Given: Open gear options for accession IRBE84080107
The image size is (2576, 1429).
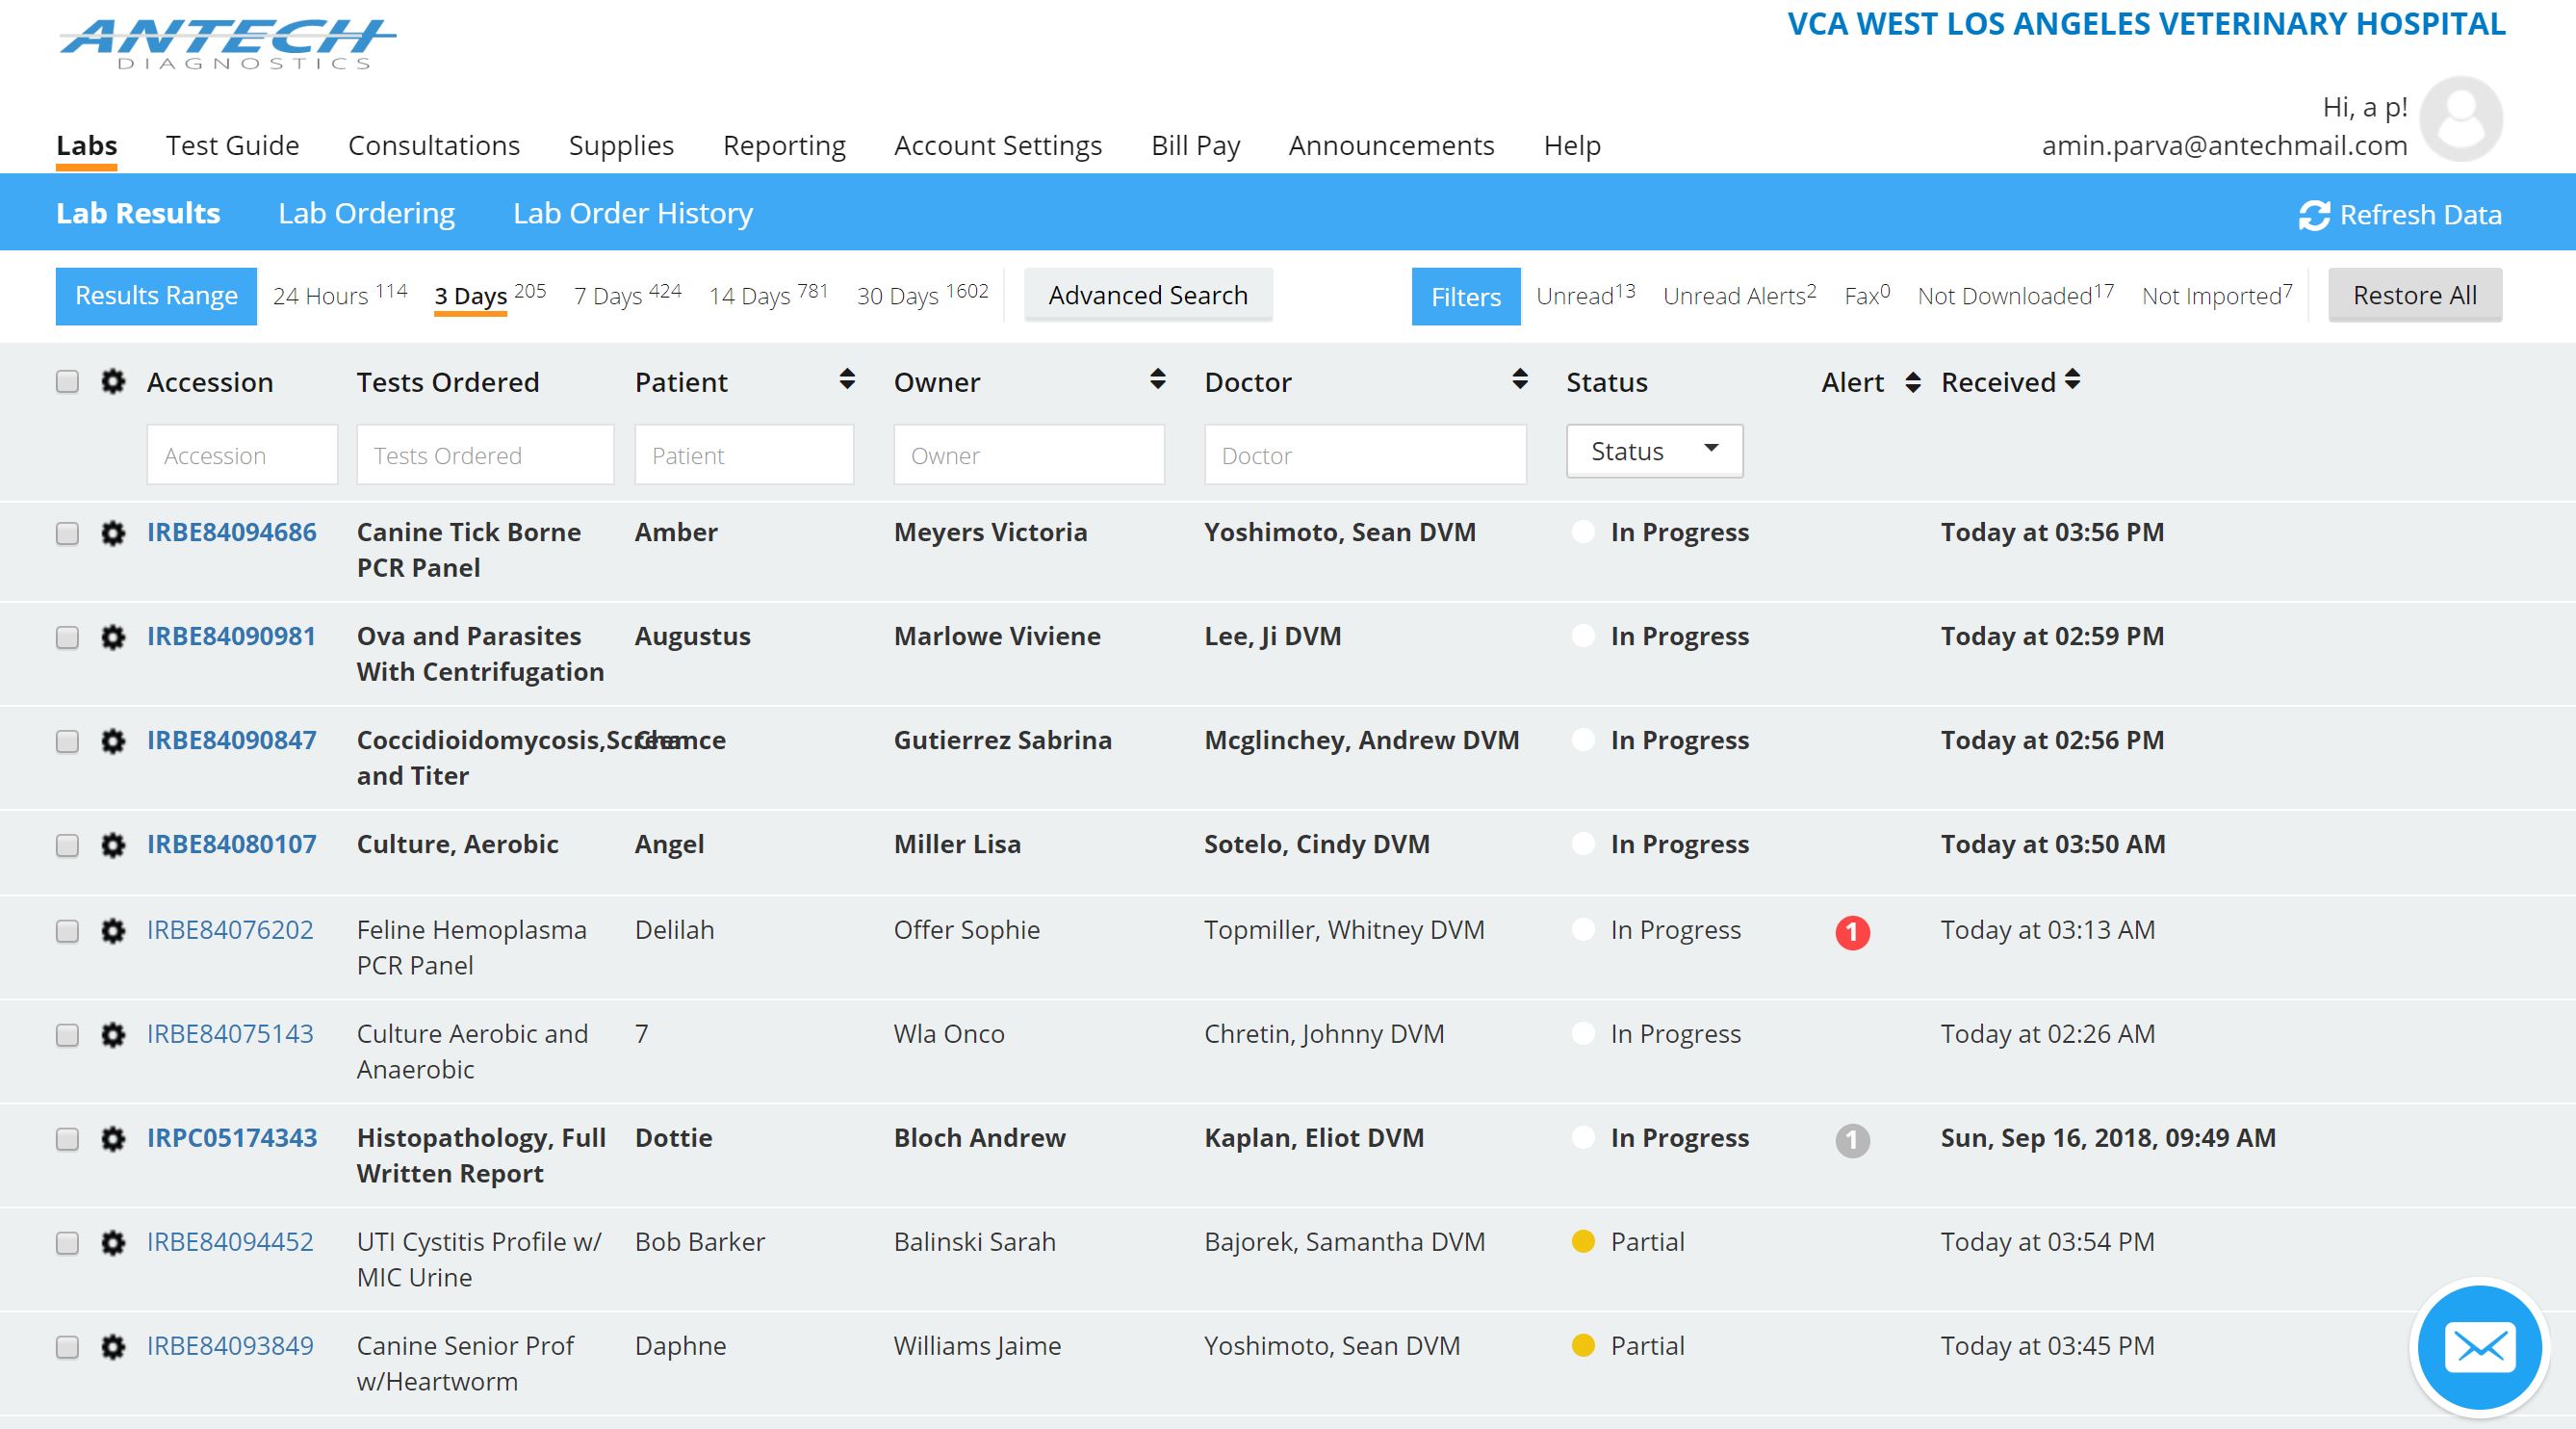Looking at the screenshot, I should tap(113, 846).
